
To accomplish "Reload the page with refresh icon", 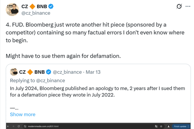I will click(19, 126).
